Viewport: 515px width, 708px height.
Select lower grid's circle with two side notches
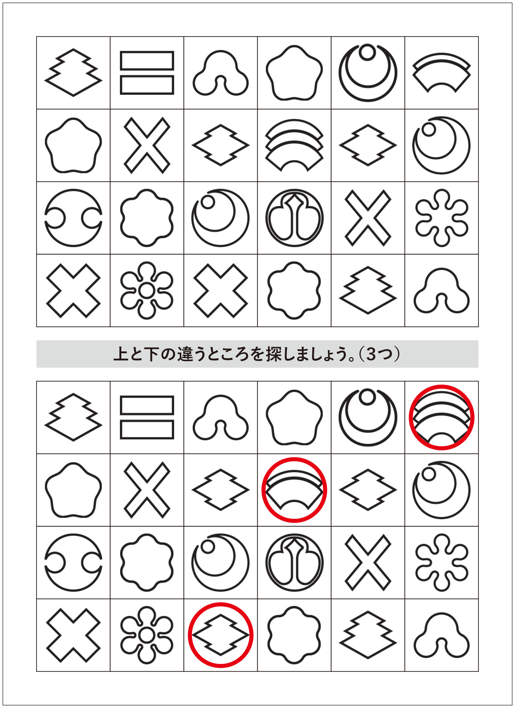(73, 562)
